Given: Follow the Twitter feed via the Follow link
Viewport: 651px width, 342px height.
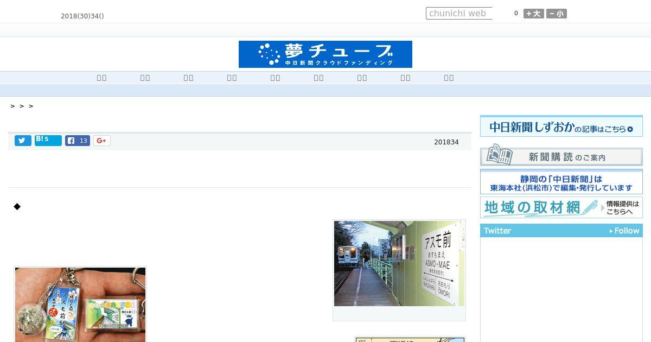Looking at the screenshot, I should [x=624, y=231].
